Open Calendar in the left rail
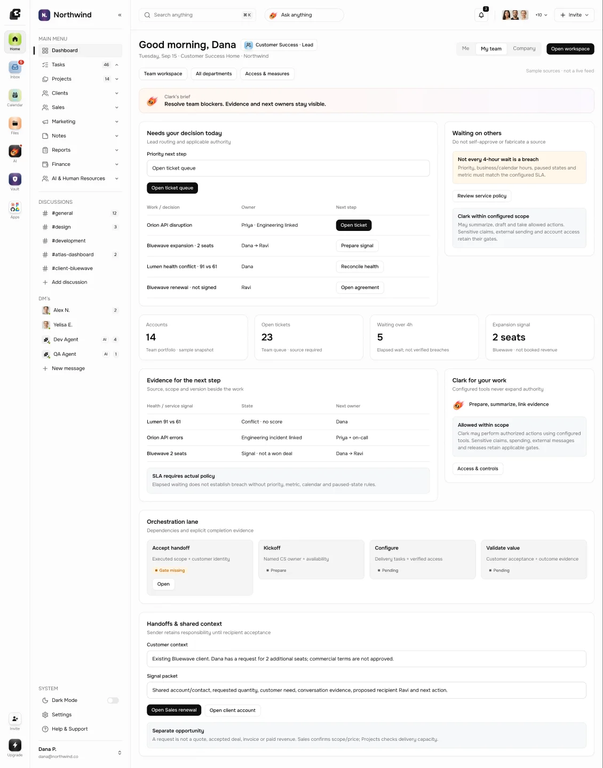The image size is (603, 768). tap(15, 98)
